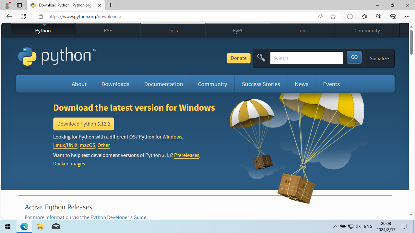Go back to previous page

[x=9, y=17]
